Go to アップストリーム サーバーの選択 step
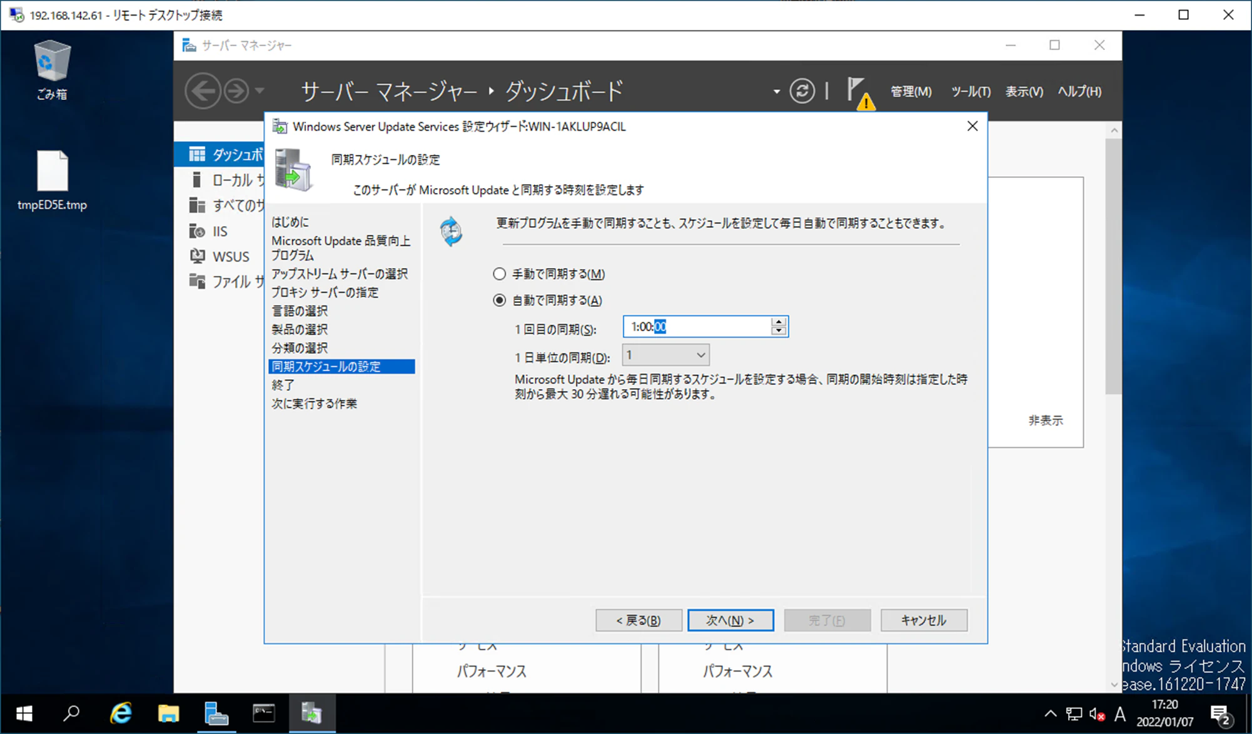Image resolution: width=1252 pixels, height=734 pixels. 340,274
